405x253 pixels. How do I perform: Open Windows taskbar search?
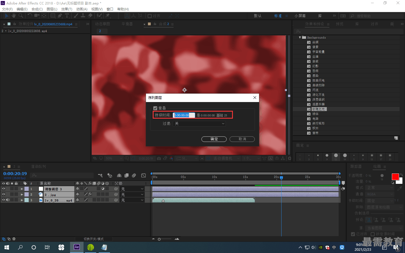point(20,247)
